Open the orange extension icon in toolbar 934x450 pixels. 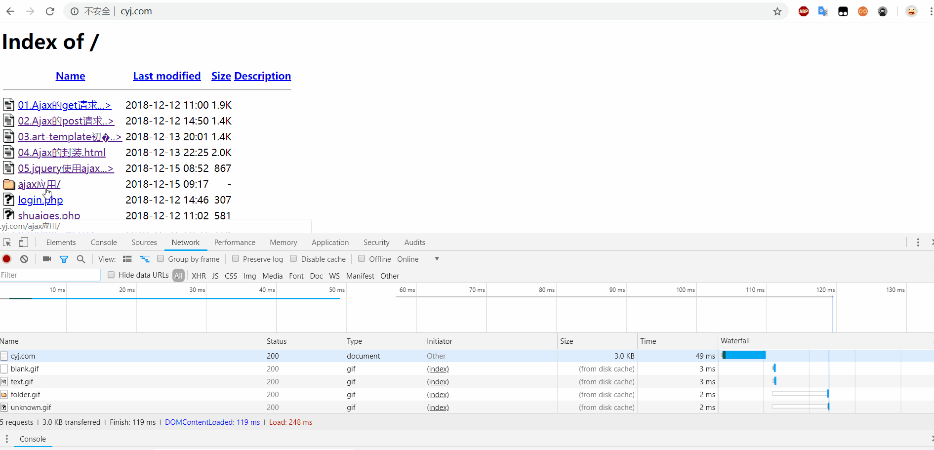[x=863, y=11]
